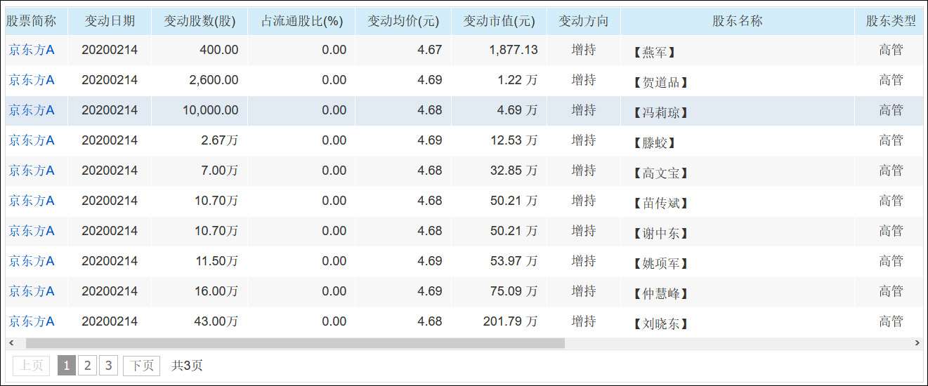
Task: Click the 变动方向 column header
Action: [584, 21]
